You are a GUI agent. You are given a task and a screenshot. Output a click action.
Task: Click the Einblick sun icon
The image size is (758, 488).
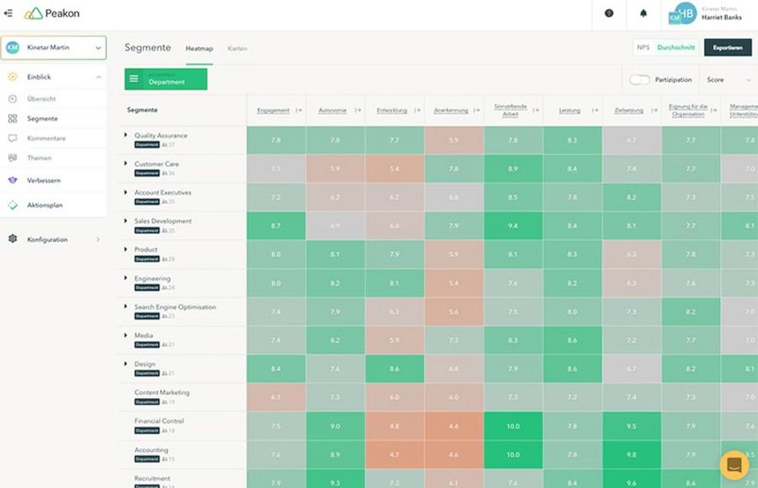(13, 77)
